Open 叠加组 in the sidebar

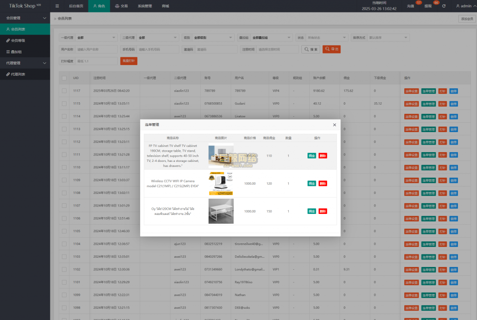16,52
